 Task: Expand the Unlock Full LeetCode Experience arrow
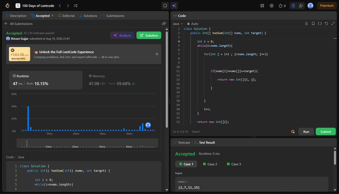click(x=157, y=54)
